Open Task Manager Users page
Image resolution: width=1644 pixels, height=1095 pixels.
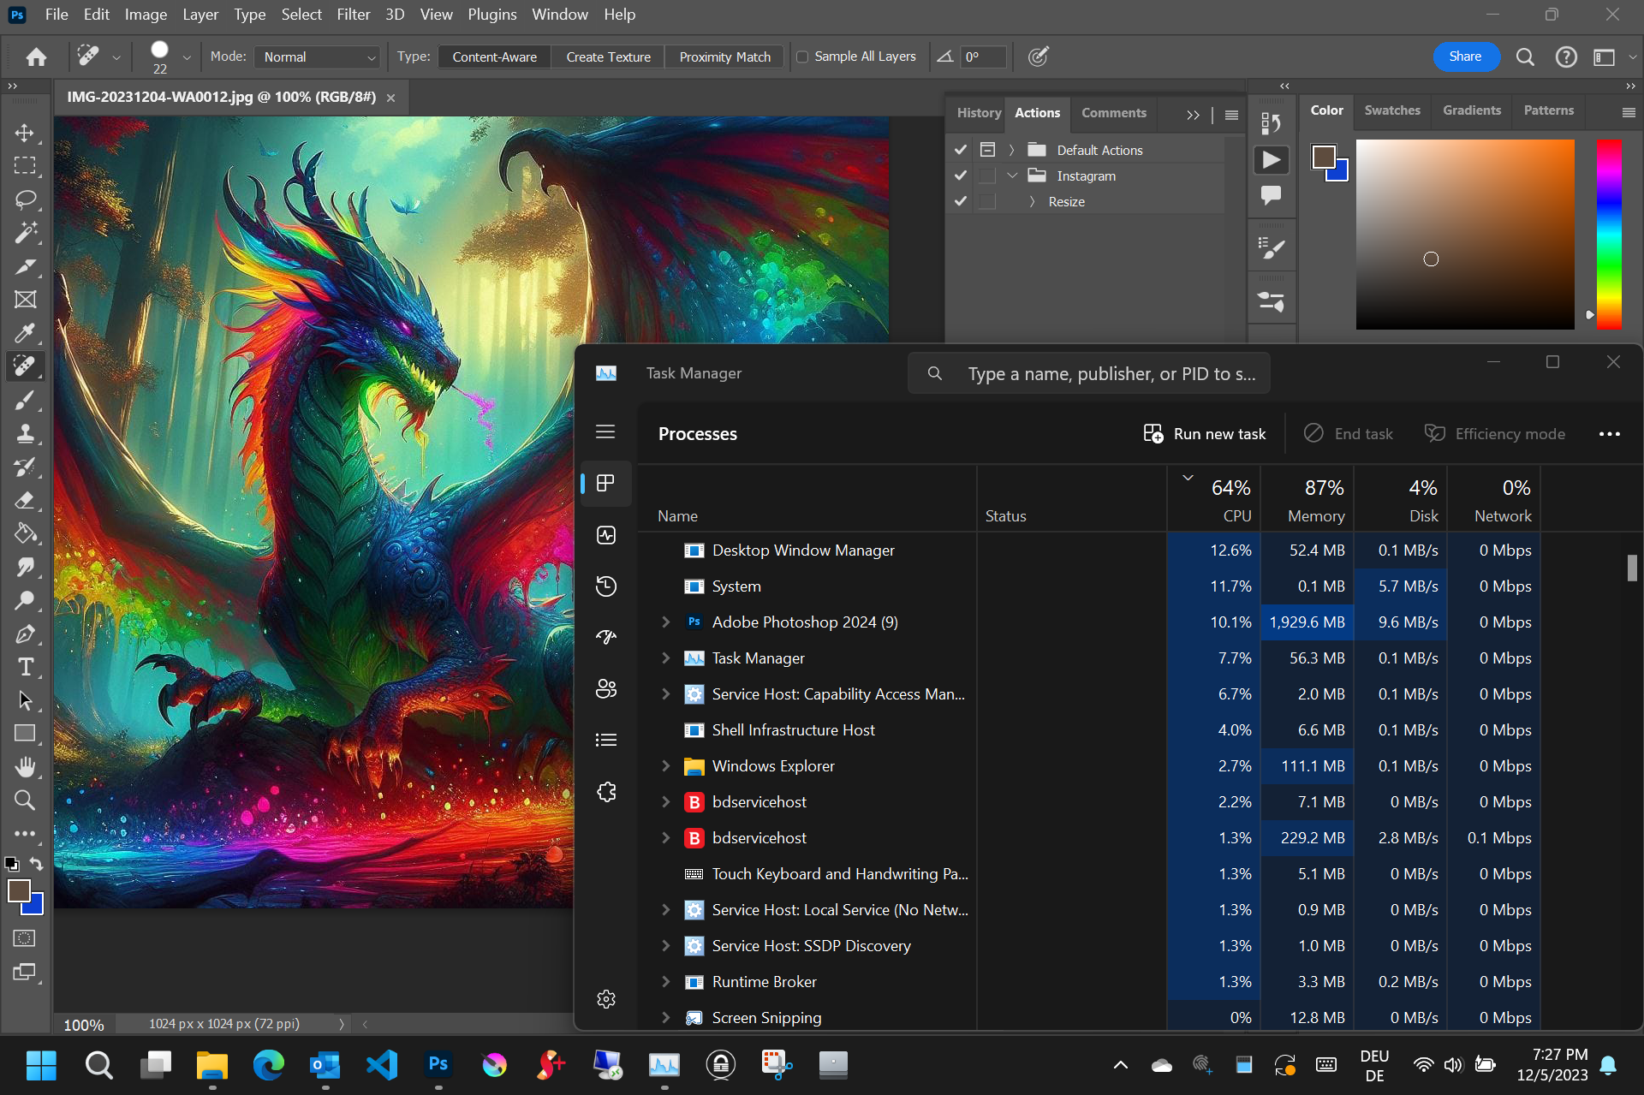(x=606, y=689)
